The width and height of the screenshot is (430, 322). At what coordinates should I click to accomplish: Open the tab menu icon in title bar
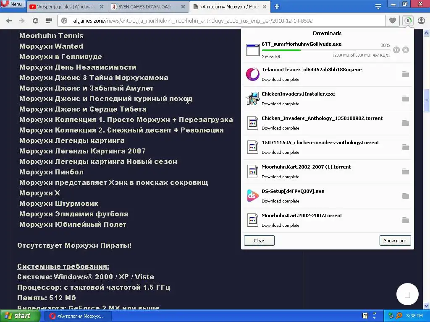(x=378, y=7)
